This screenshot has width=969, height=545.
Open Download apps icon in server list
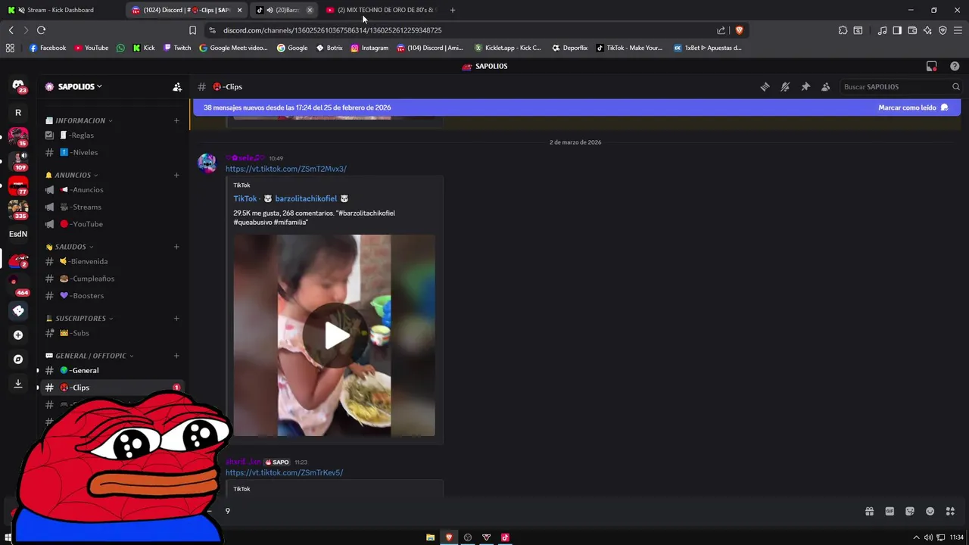coord(18,384)
